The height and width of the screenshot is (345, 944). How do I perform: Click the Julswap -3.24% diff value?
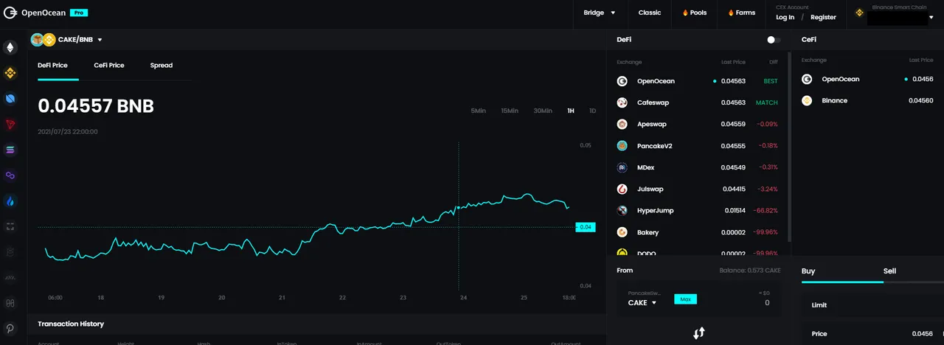click(767, 189)
